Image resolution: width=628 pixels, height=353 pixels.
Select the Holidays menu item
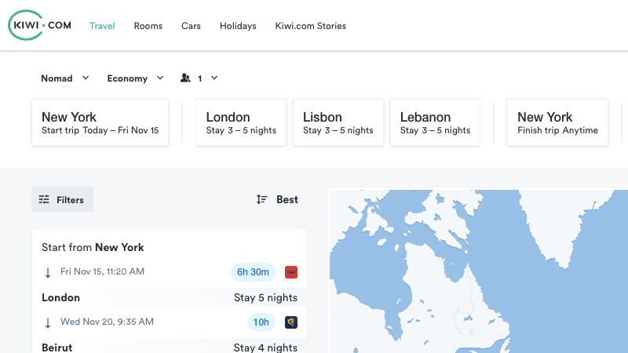pos(238,26)
